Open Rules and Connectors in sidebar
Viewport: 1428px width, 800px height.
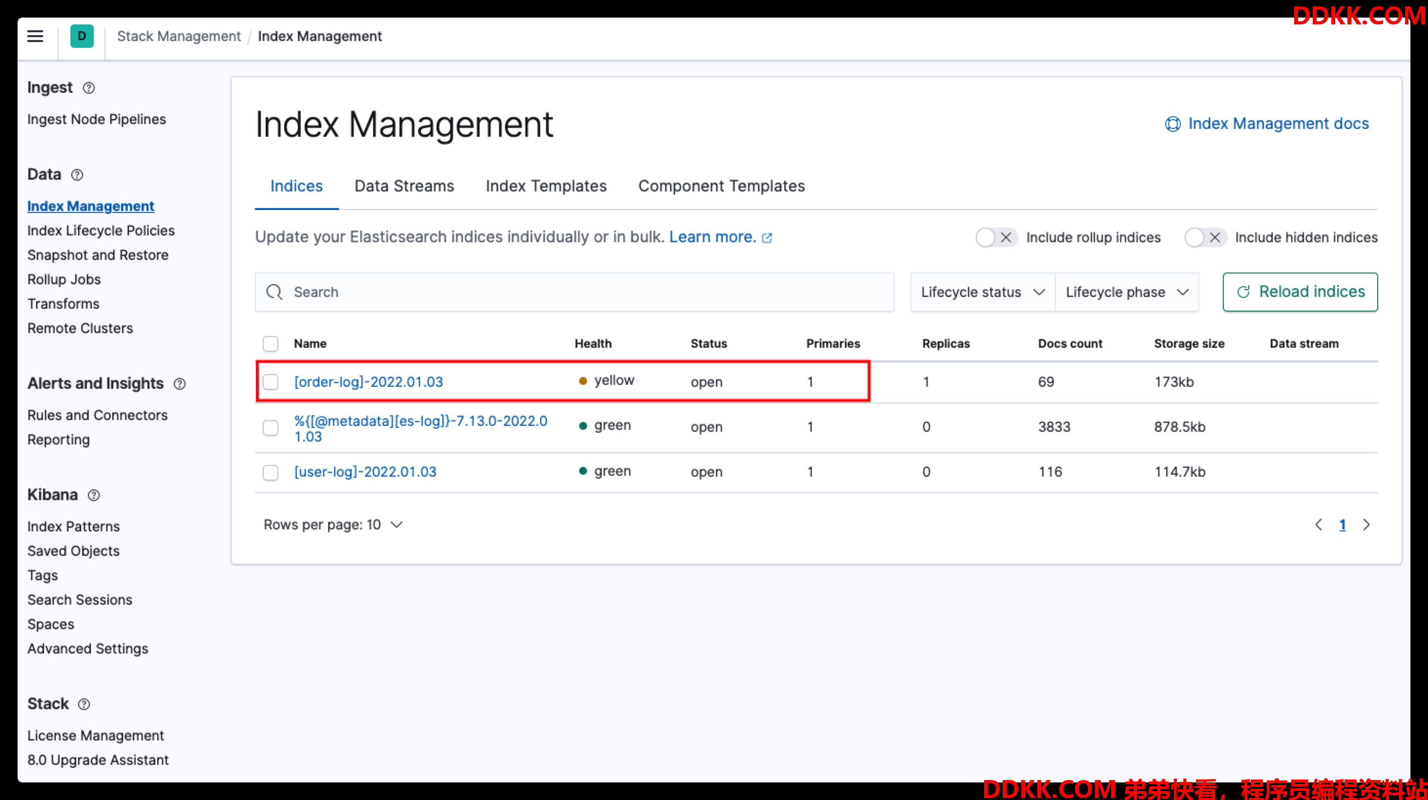click(x=98, y=416)
